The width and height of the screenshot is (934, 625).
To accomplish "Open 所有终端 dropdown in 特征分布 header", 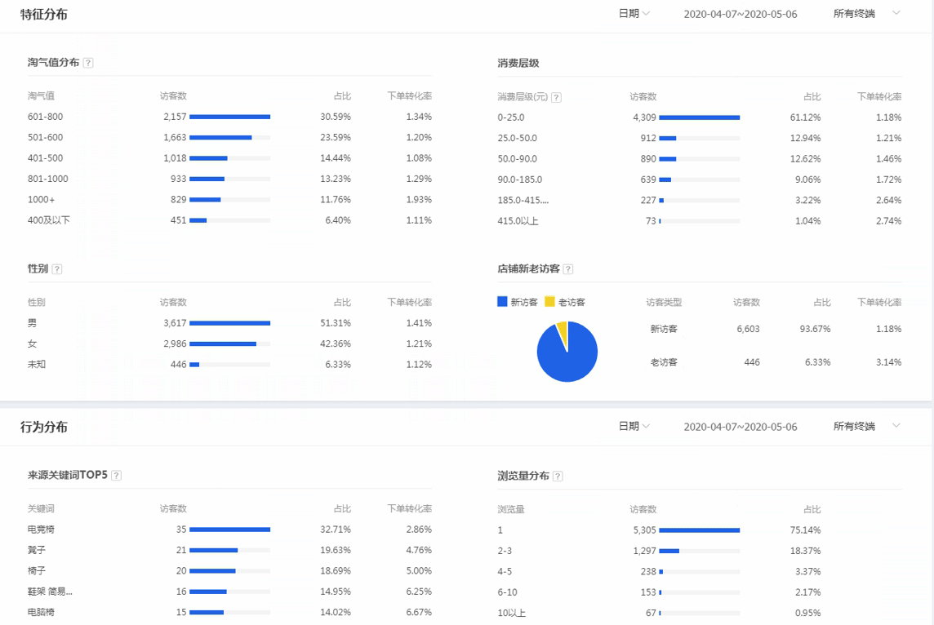I will [866, 14].
